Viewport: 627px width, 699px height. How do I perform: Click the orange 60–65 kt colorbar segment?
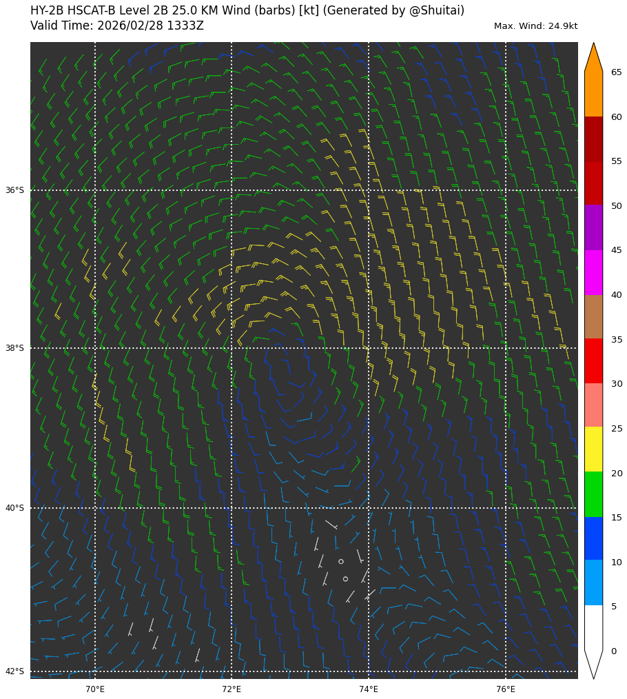[x=593, y=94]
